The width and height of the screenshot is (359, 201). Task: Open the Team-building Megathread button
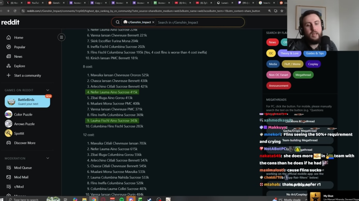(300, 140)
